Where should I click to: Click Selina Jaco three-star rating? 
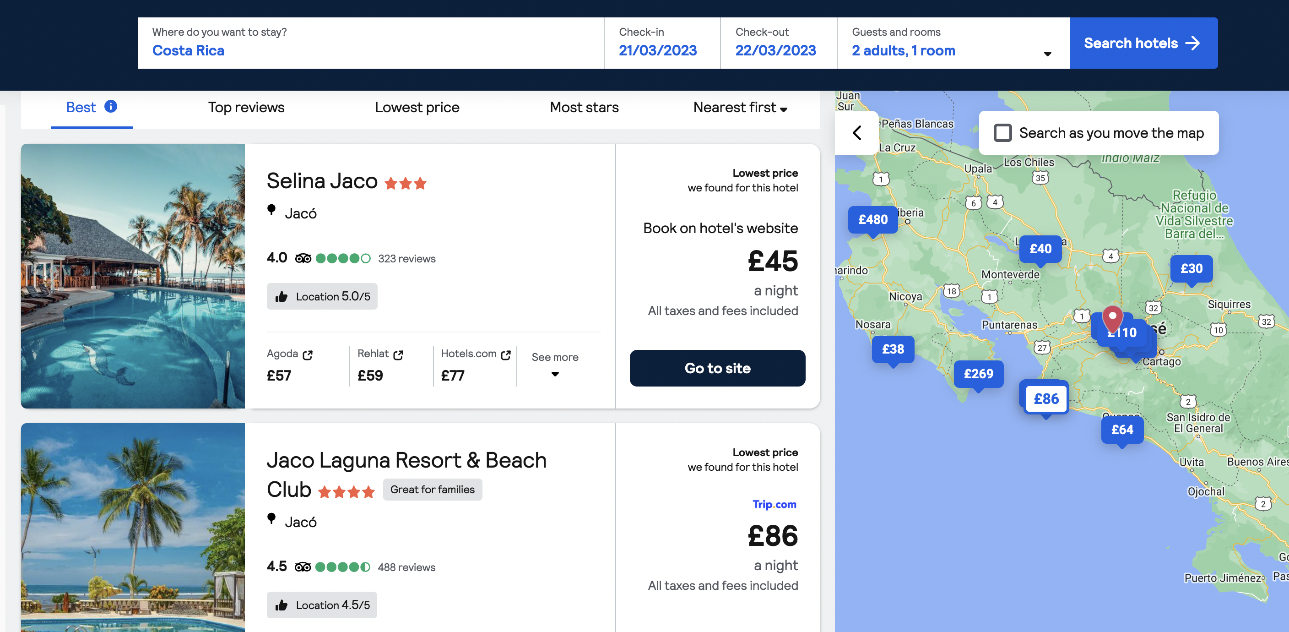click(x=405, y=183)
